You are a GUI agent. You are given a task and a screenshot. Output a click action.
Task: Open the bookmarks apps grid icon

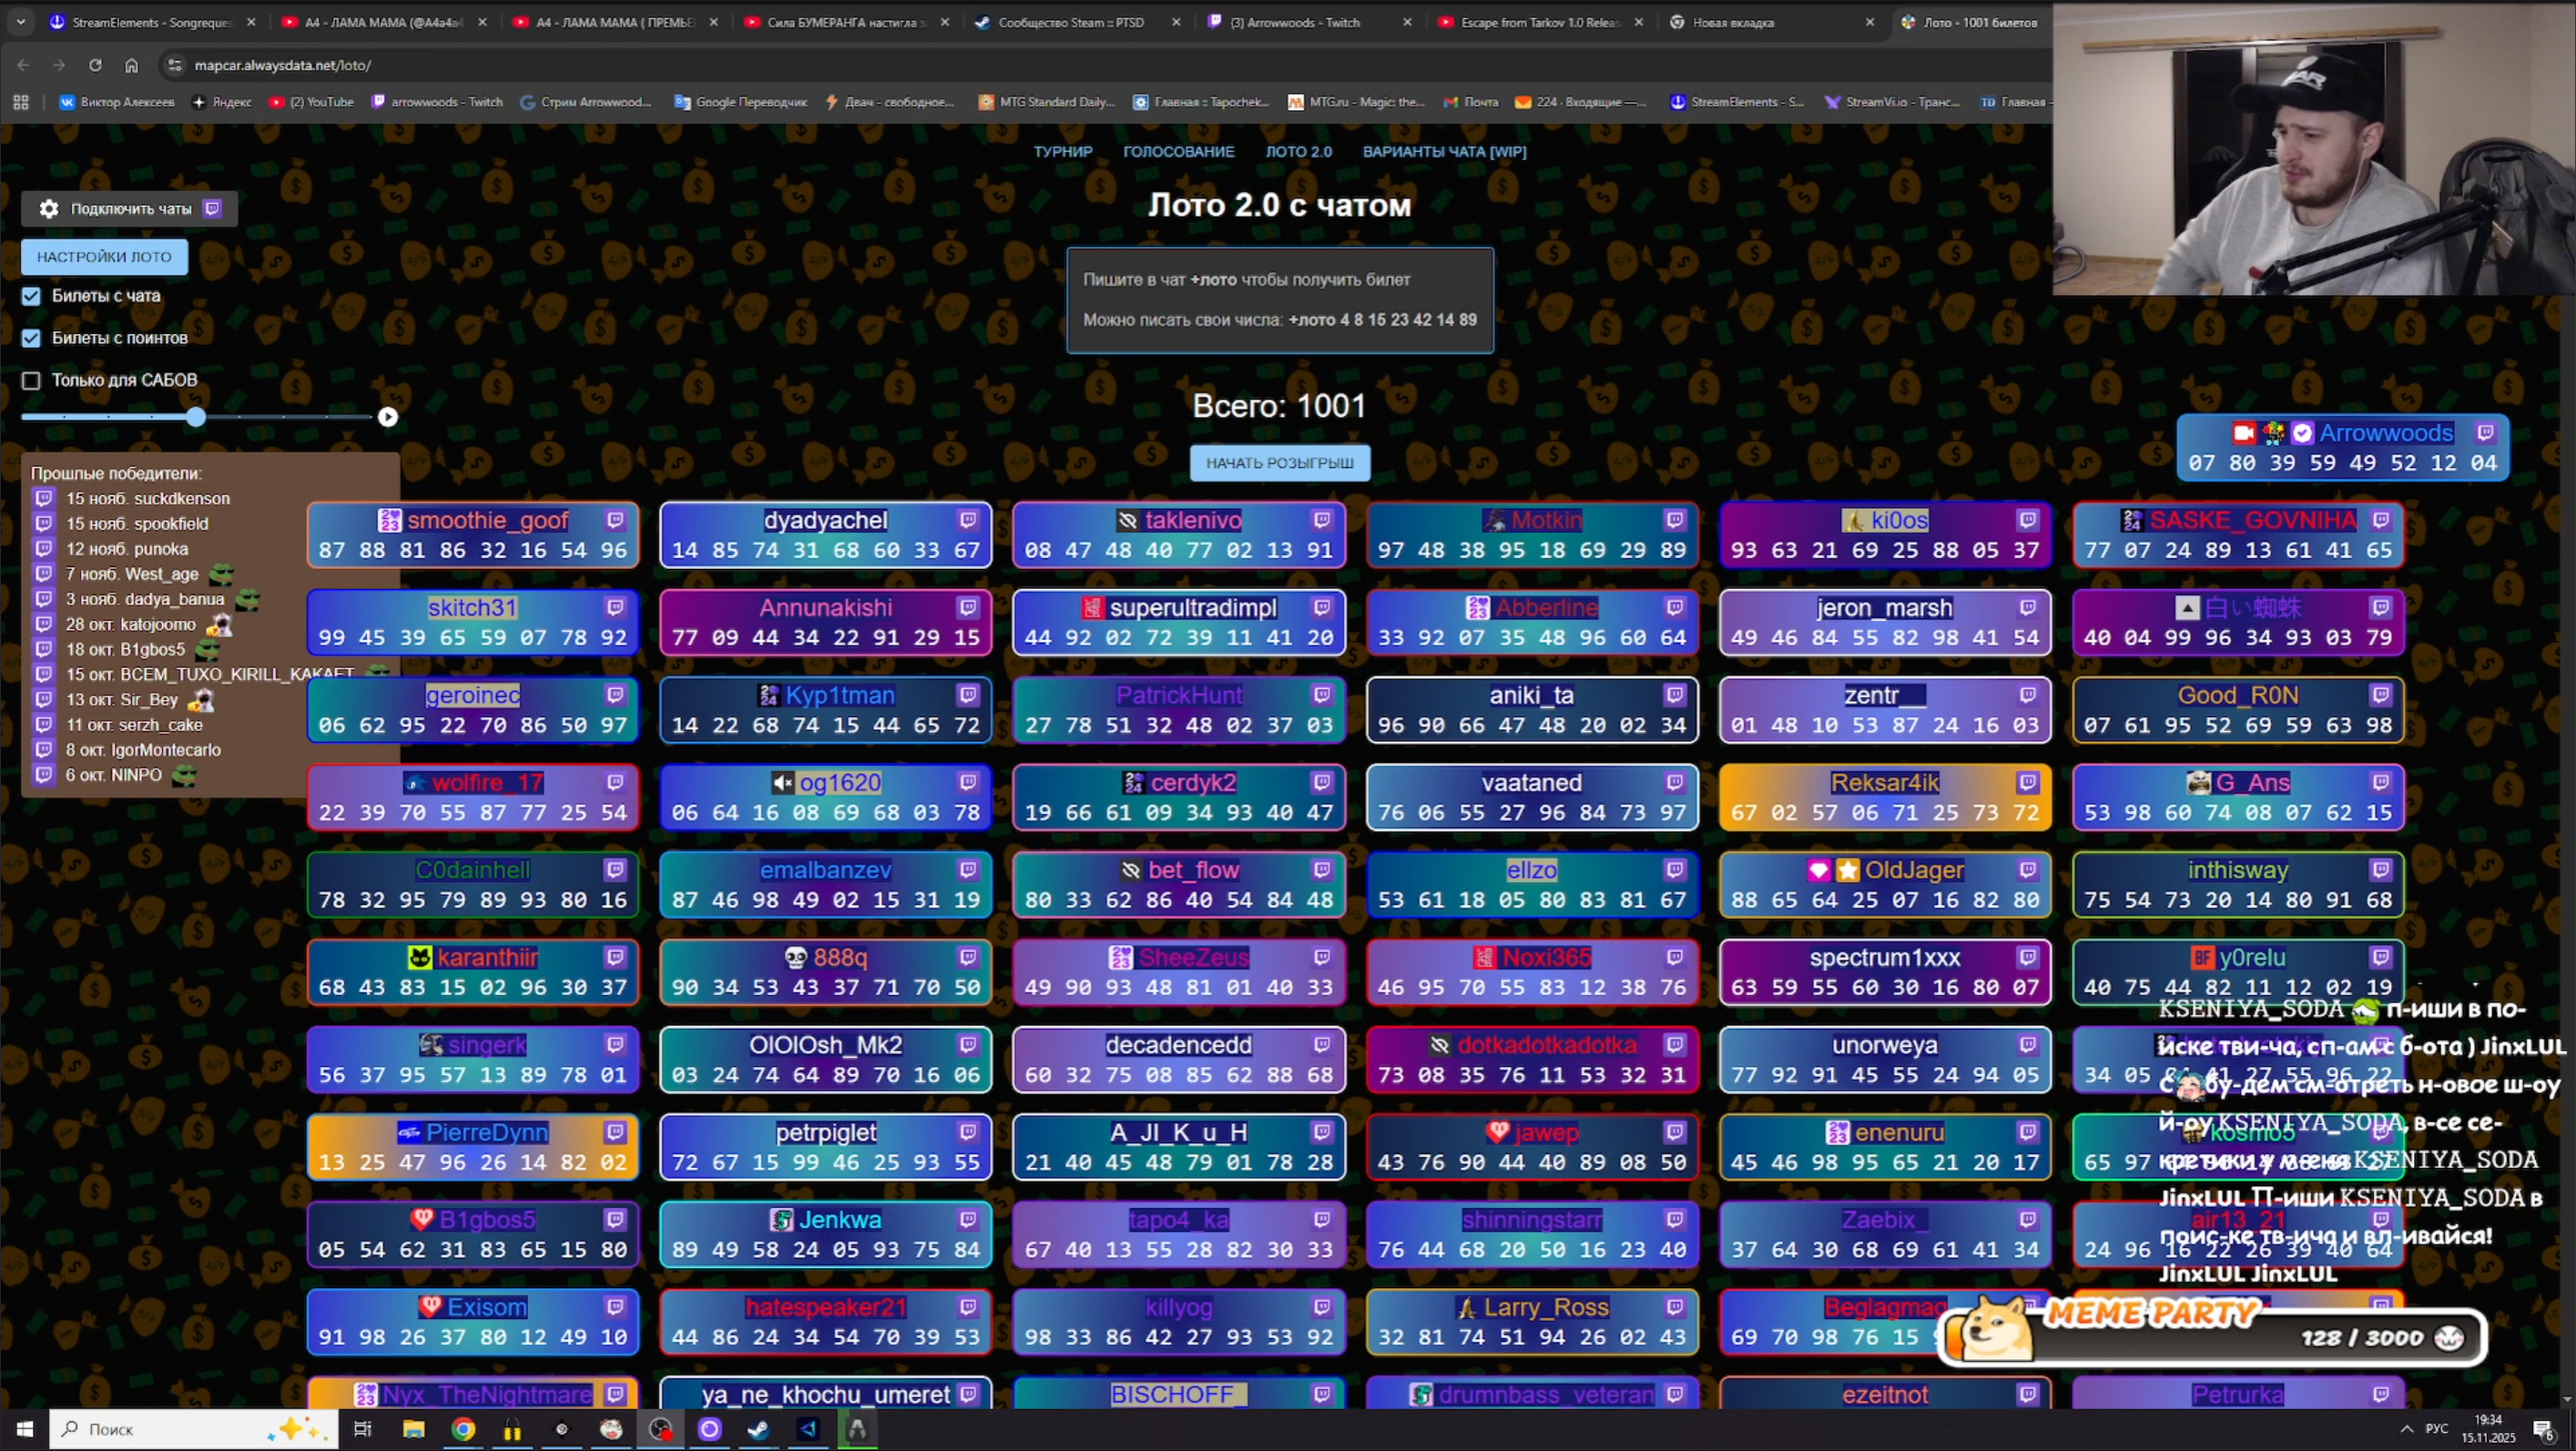21,102
